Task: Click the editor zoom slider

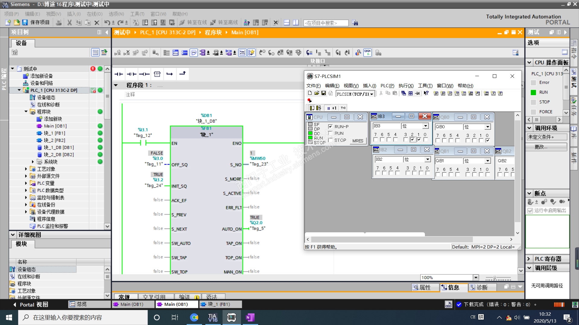Action: [495, 278]
